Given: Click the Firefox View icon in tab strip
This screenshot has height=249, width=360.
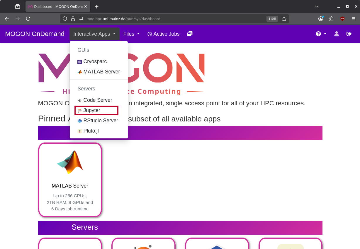Looking at the screenshot, I should coord(18,6).
